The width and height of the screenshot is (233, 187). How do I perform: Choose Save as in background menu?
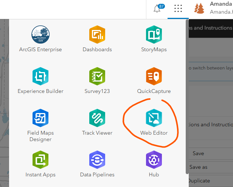click(x=198, y=167)
